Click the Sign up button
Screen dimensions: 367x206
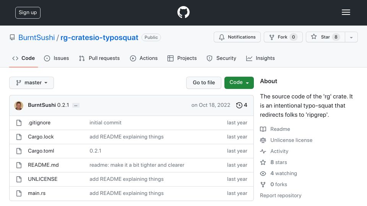(x=28, y=13)
